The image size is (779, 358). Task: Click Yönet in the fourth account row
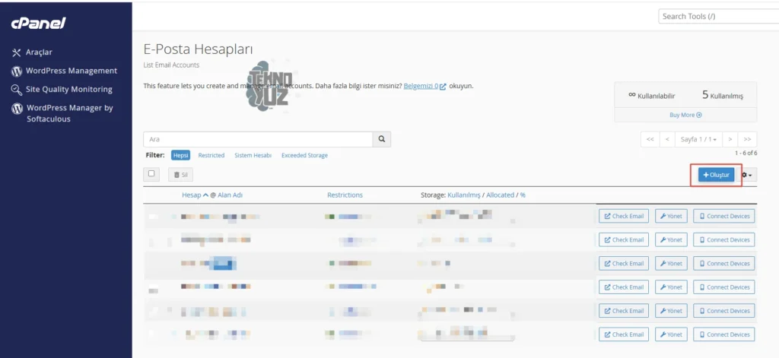671,287
